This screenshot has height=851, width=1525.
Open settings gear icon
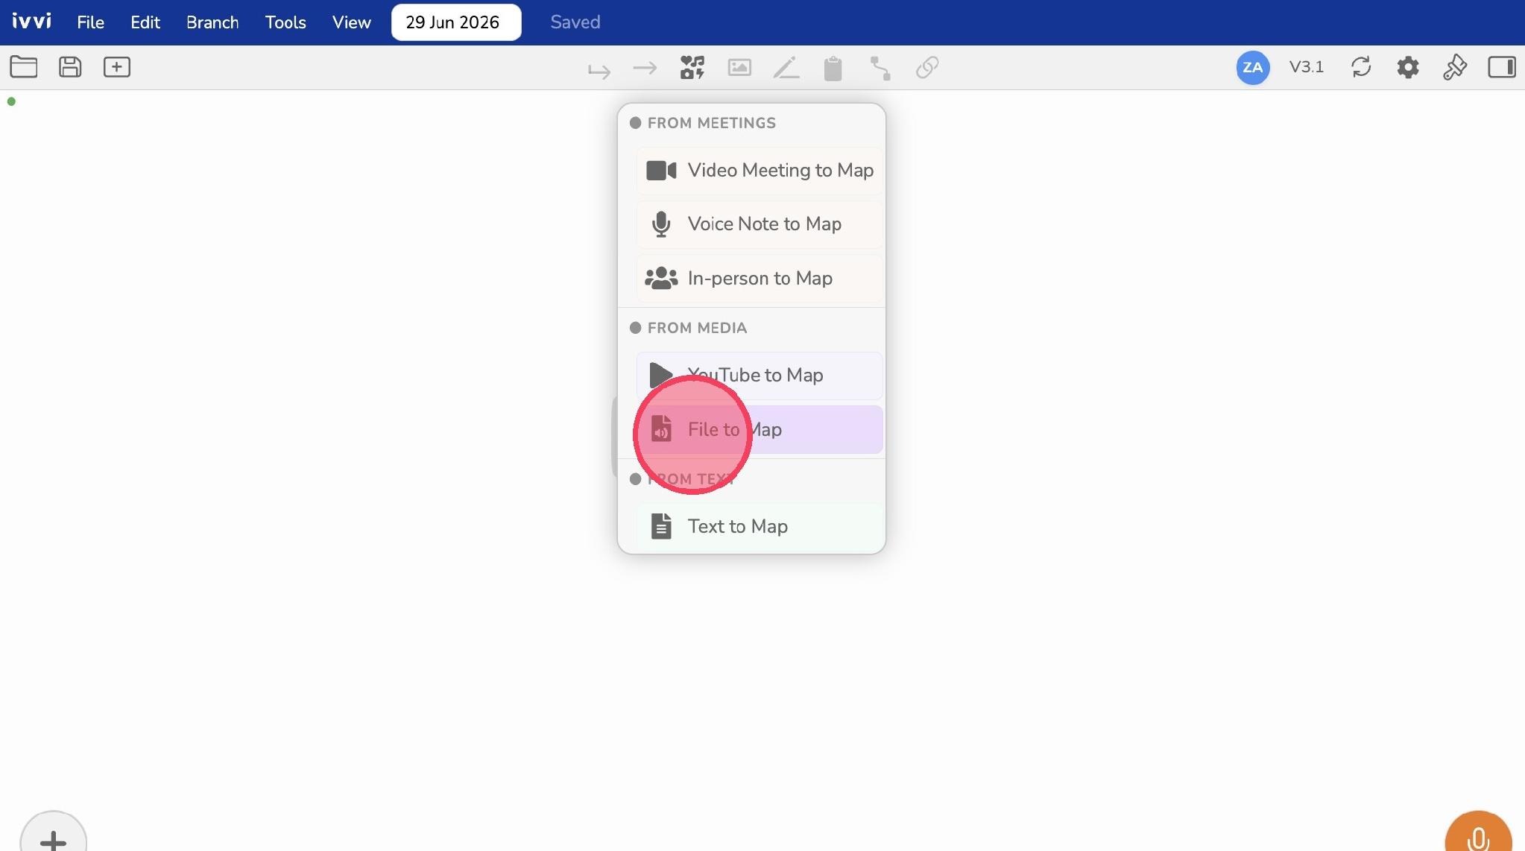click(1408, 68)
